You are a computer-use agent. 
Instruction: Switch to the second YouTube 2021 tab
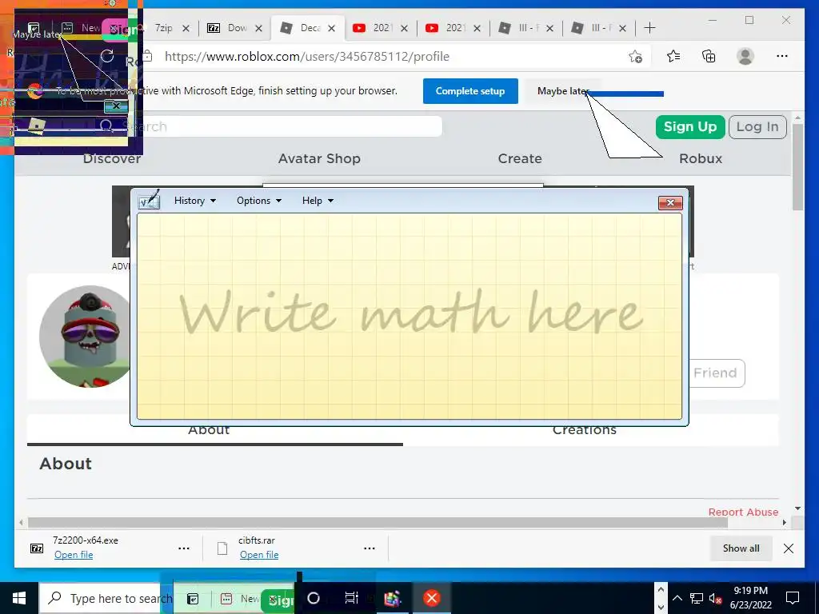coord(453,28)
